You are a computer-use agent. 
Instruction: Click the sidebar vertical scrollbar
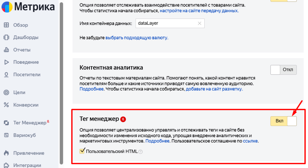(61, 78)
